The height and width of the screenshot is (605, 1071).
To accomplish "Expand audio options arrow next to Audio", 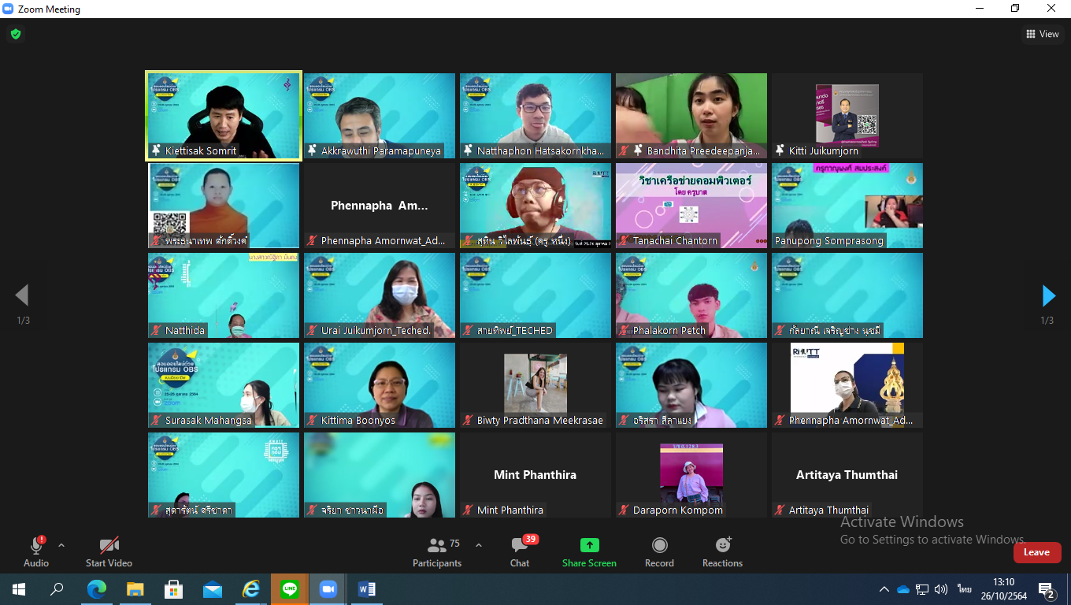I will point(61,545).
